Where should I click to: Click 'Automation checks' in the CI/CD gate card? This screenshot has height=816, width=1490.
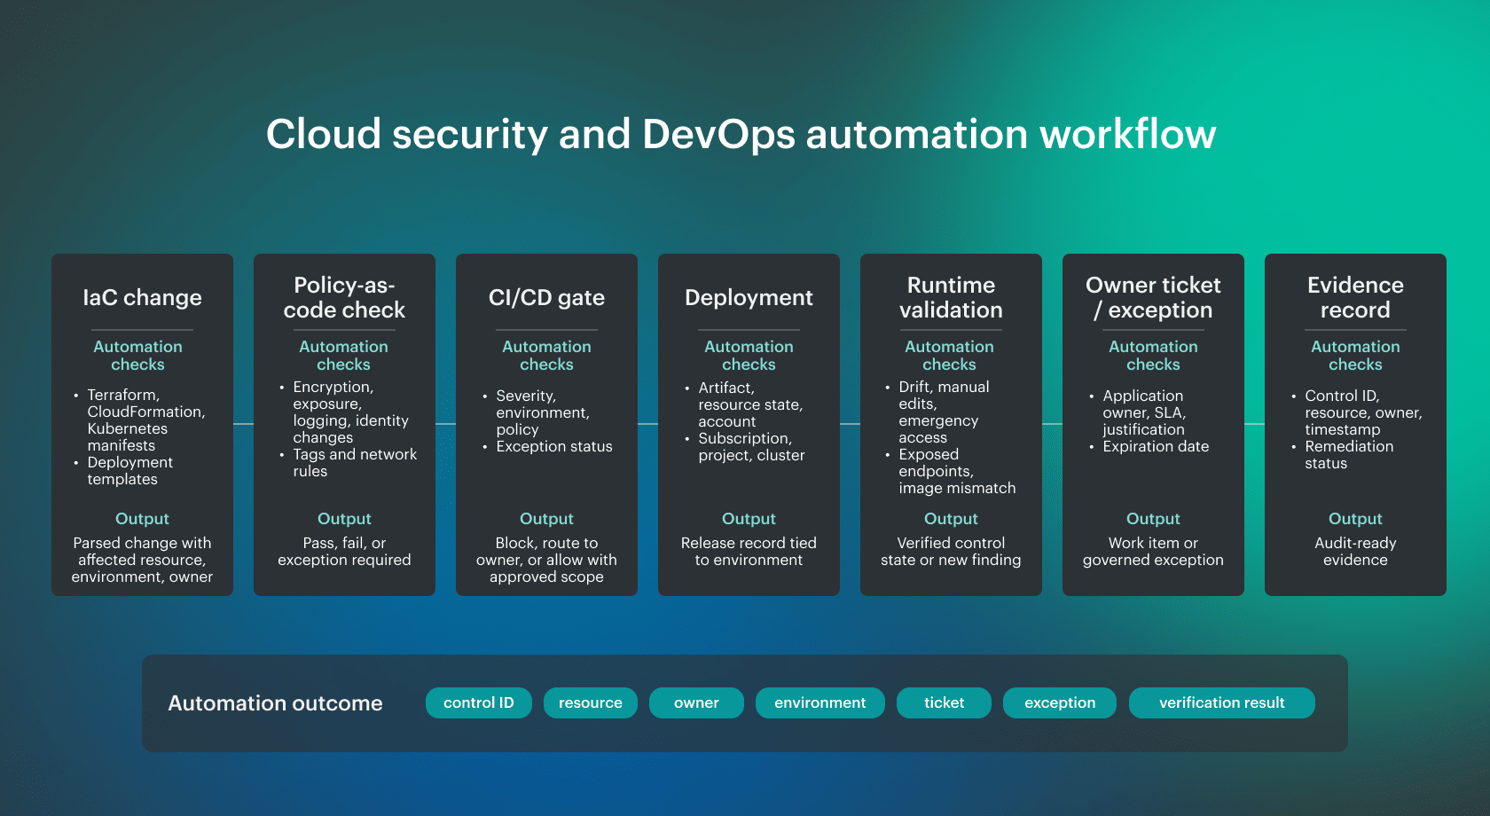coord(546,356)
